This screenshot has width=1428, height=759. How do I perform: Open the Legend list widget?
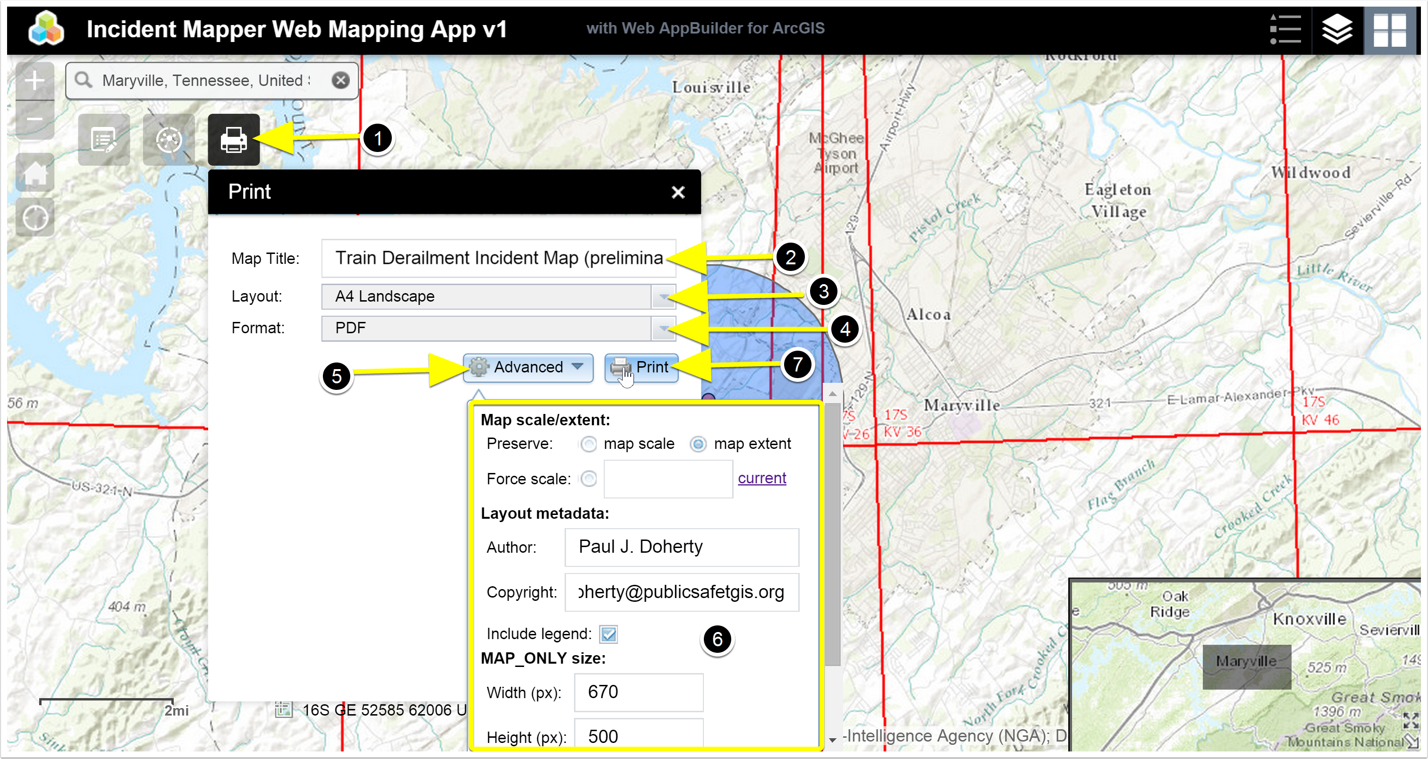click(1285, 30)
